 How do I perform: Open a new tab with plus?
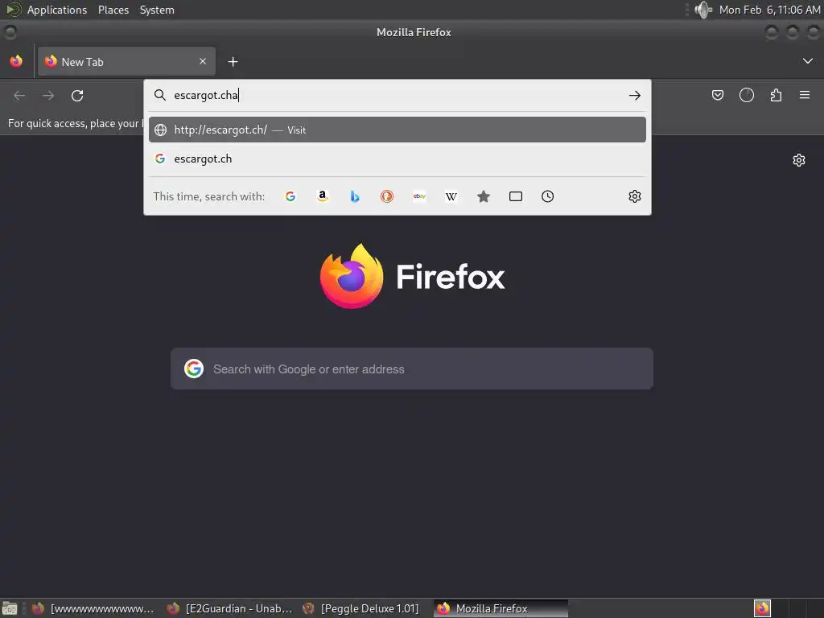tap(233, 62)
